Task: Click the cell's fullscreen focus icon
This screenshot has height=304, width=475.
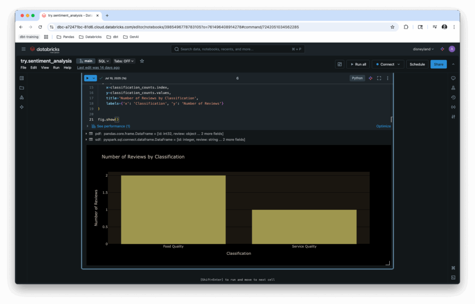Action: tap(379, 78)
